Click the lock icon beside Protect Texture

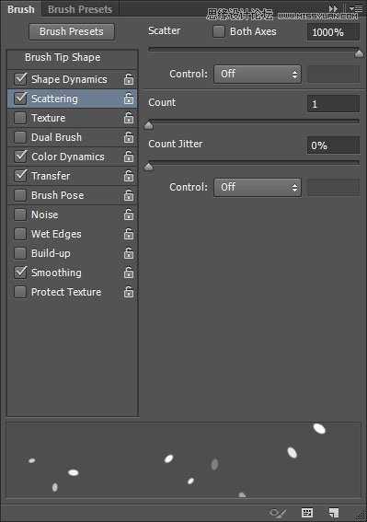pyautogui.click(x=129, y=292)
